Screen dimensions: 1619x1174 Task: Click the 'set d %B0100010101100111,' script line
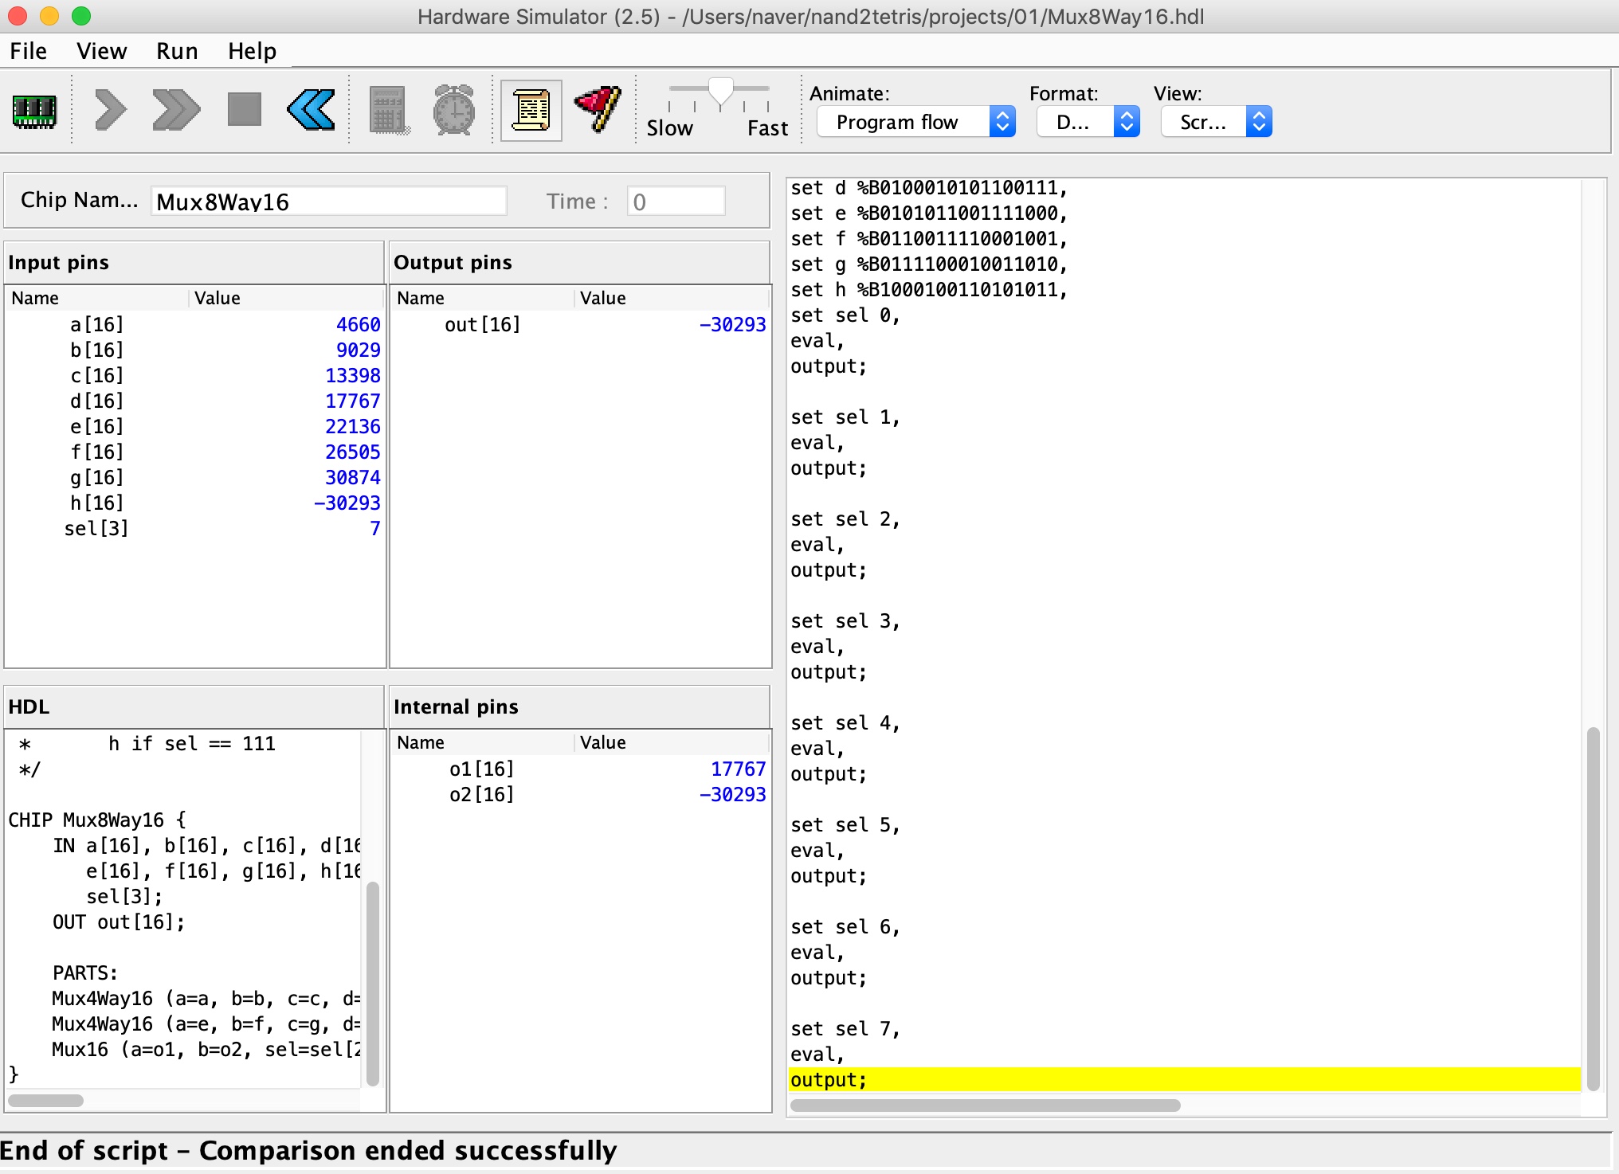click(x=928, y=188)
